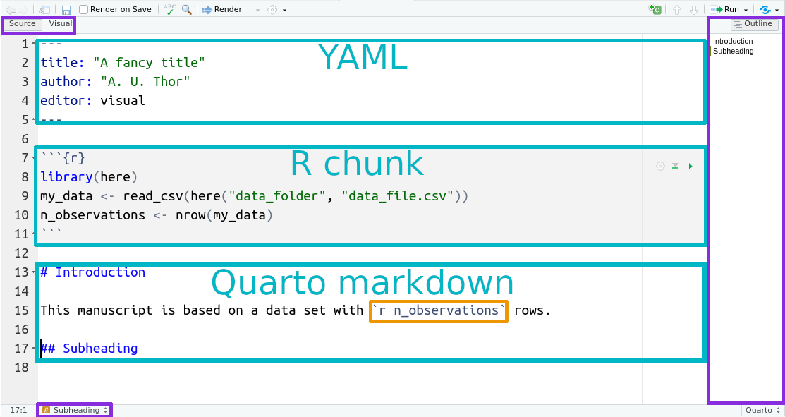Run the current line or selection
This screenshot has height=417, width=785.
click(724, 9)
